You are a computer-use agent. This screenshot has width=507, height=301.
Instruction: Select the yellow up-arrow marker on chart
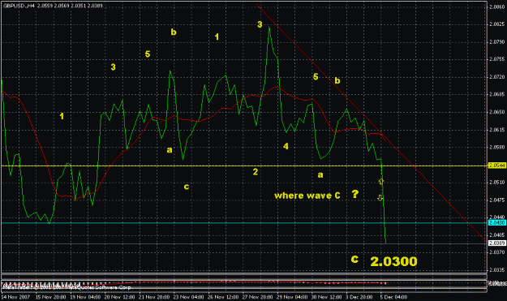381,182
